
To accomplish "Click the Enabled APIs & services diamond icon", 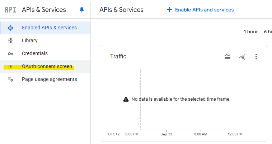I will click(10, 28).
